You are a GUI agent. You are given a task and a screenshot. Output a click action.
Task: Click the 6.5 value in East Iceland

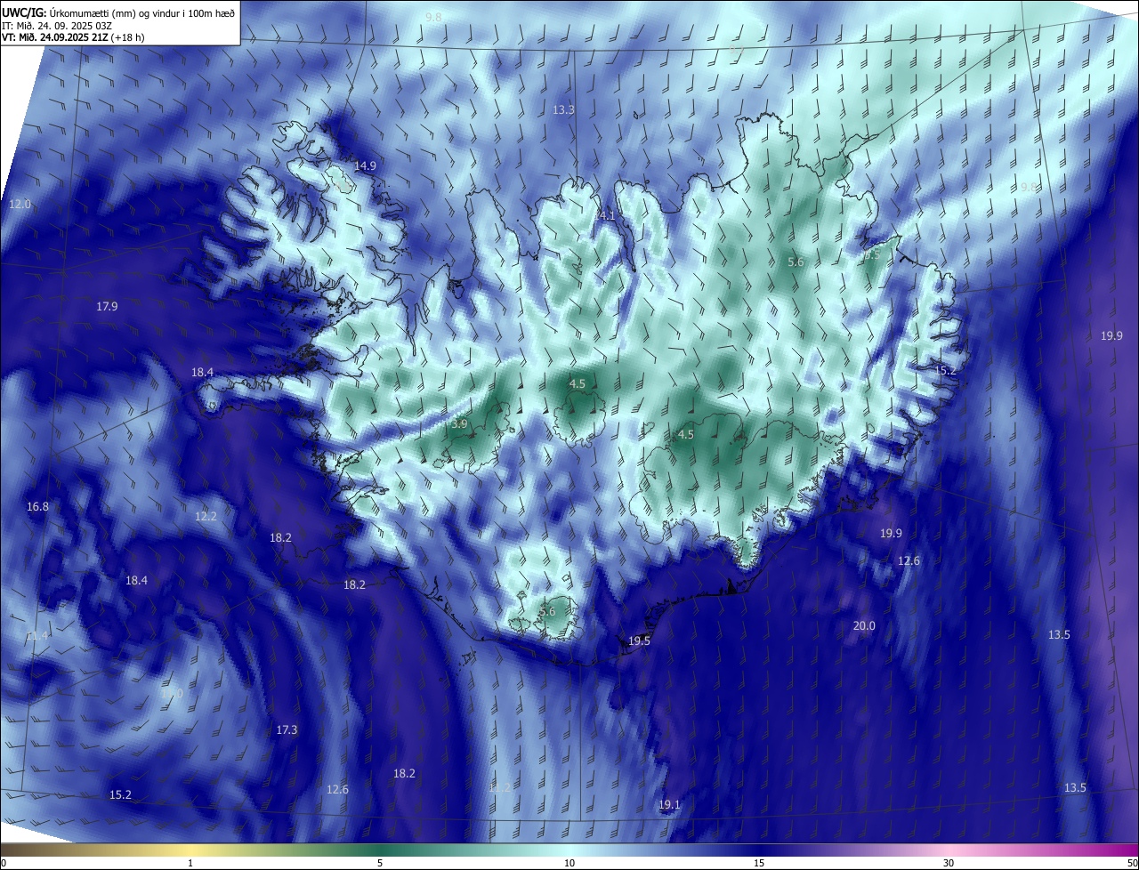(872, 254)
